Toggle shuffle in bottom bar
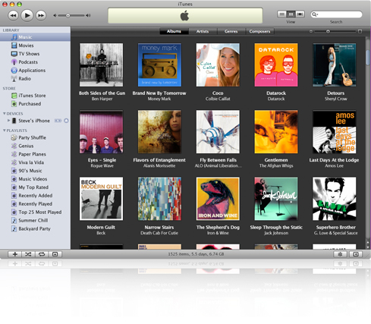Screen dimensions: 371x324 tap(28, 254)
